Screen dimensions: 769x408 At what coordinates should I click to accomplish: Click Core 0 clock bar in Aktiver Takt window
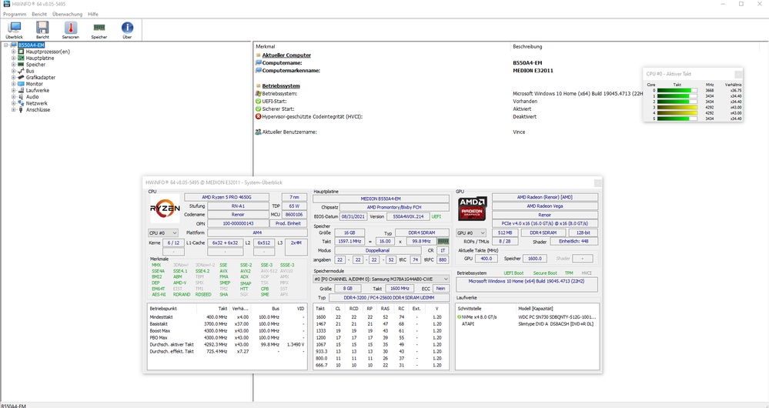[677, 90]
